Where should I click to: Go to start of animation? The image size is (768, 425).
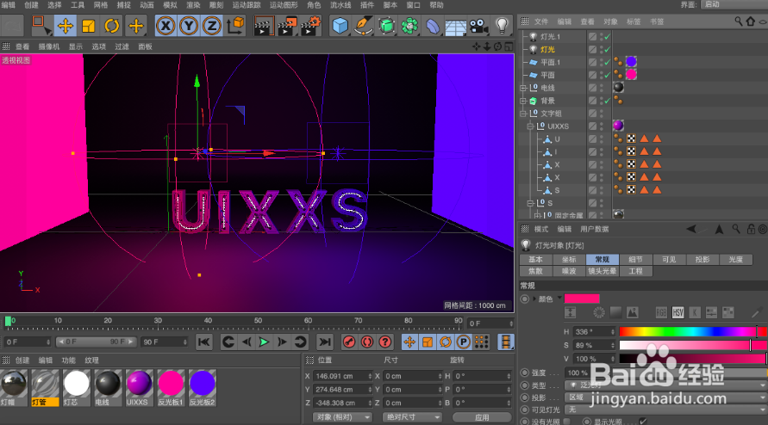[203, 342]
